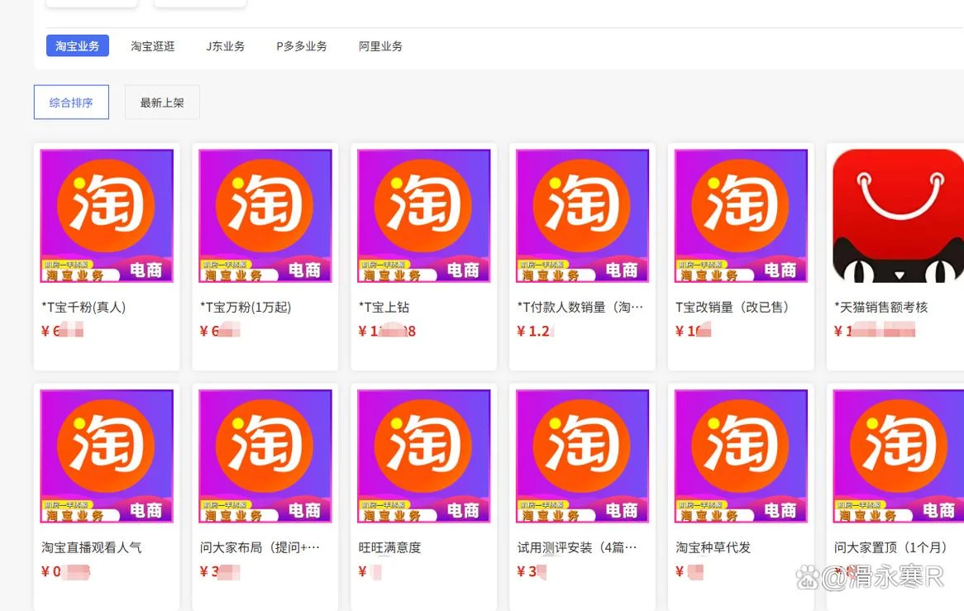Click the 试用测评安装 (4篇… title
The image size is (964, 611).
577,547
